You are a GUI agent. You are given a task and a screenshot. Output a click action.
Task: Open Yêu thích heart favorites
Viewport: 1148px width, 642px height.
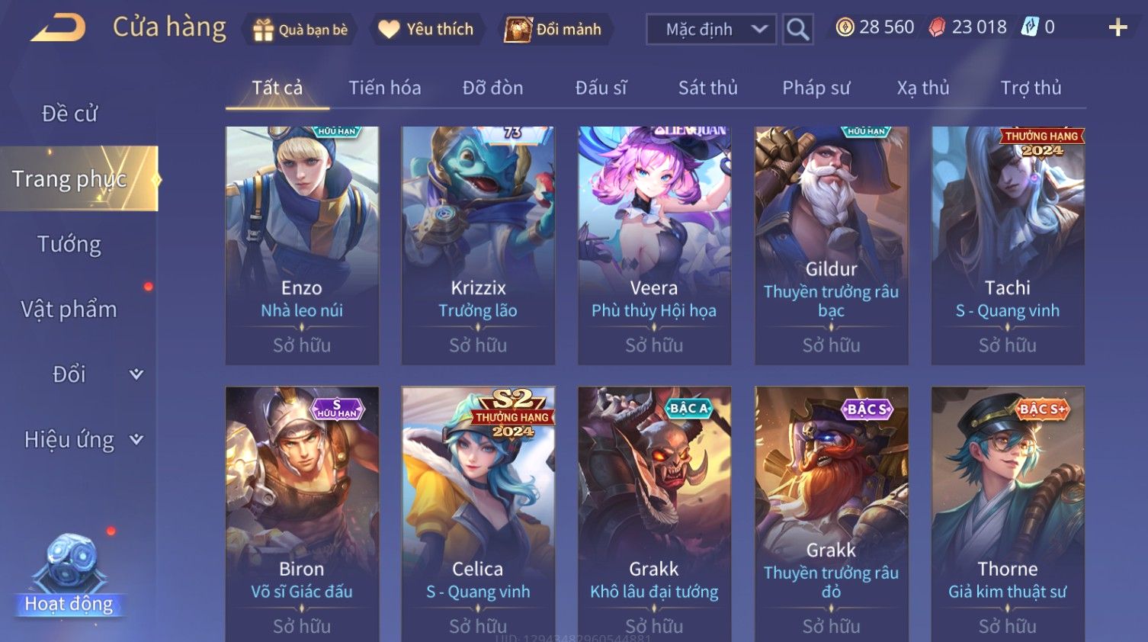(389, 30)
